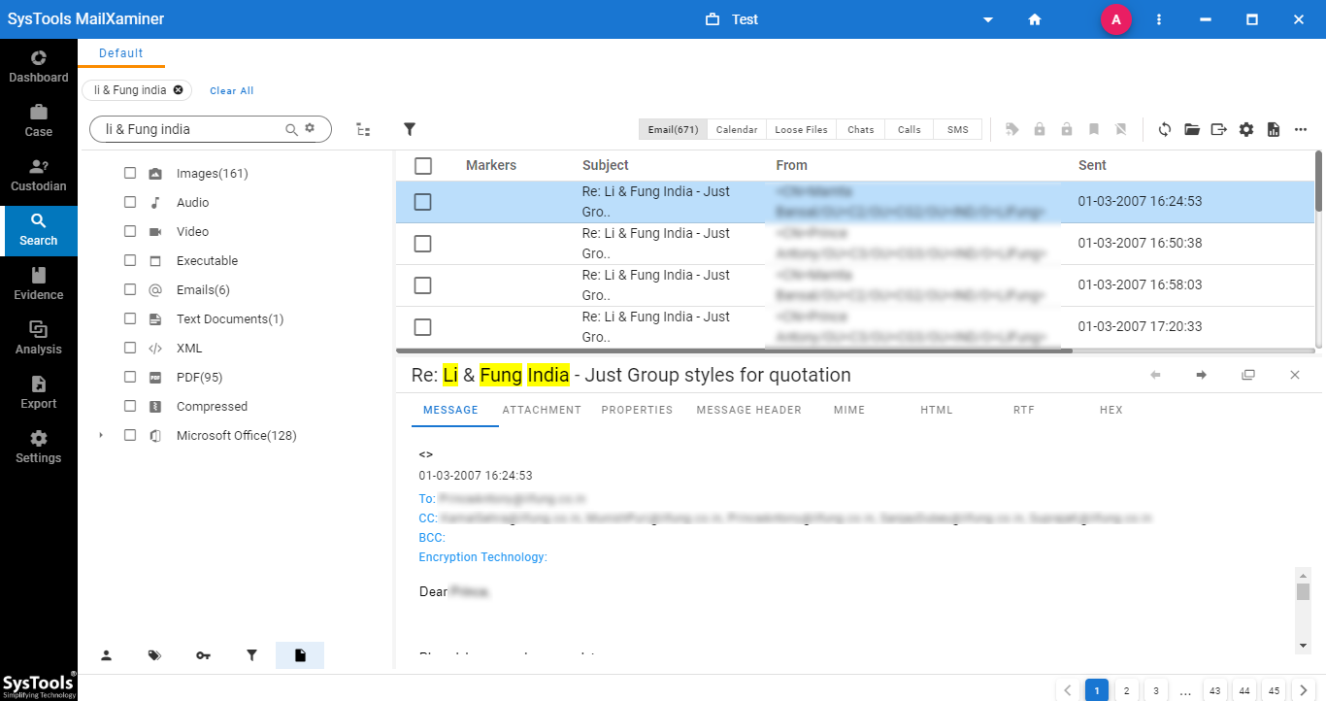Image resolution: width=1326 pixels, height=701 pixels.
Task: Open the HEX view tab
Action: (1111, 410)
